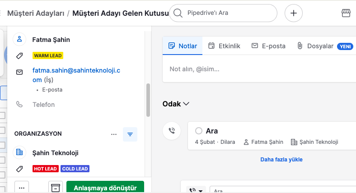The width and height of the screenshot is (356, 193).
Task: Click the phone call activity icon
Action: (x=172, y=131)
